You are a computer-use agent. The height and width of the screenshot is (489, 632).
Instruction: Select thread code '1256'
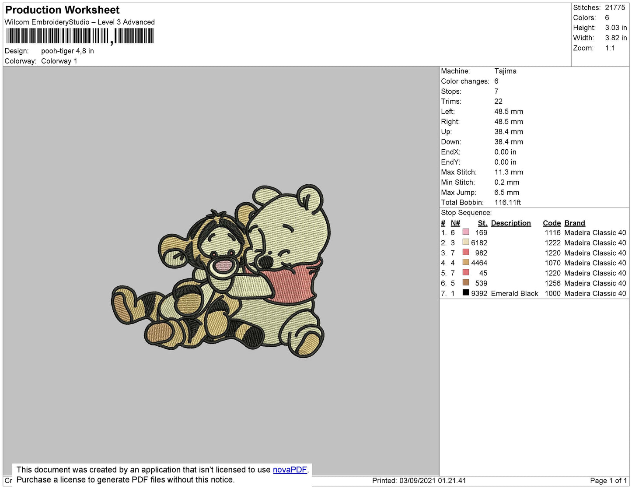553,283
